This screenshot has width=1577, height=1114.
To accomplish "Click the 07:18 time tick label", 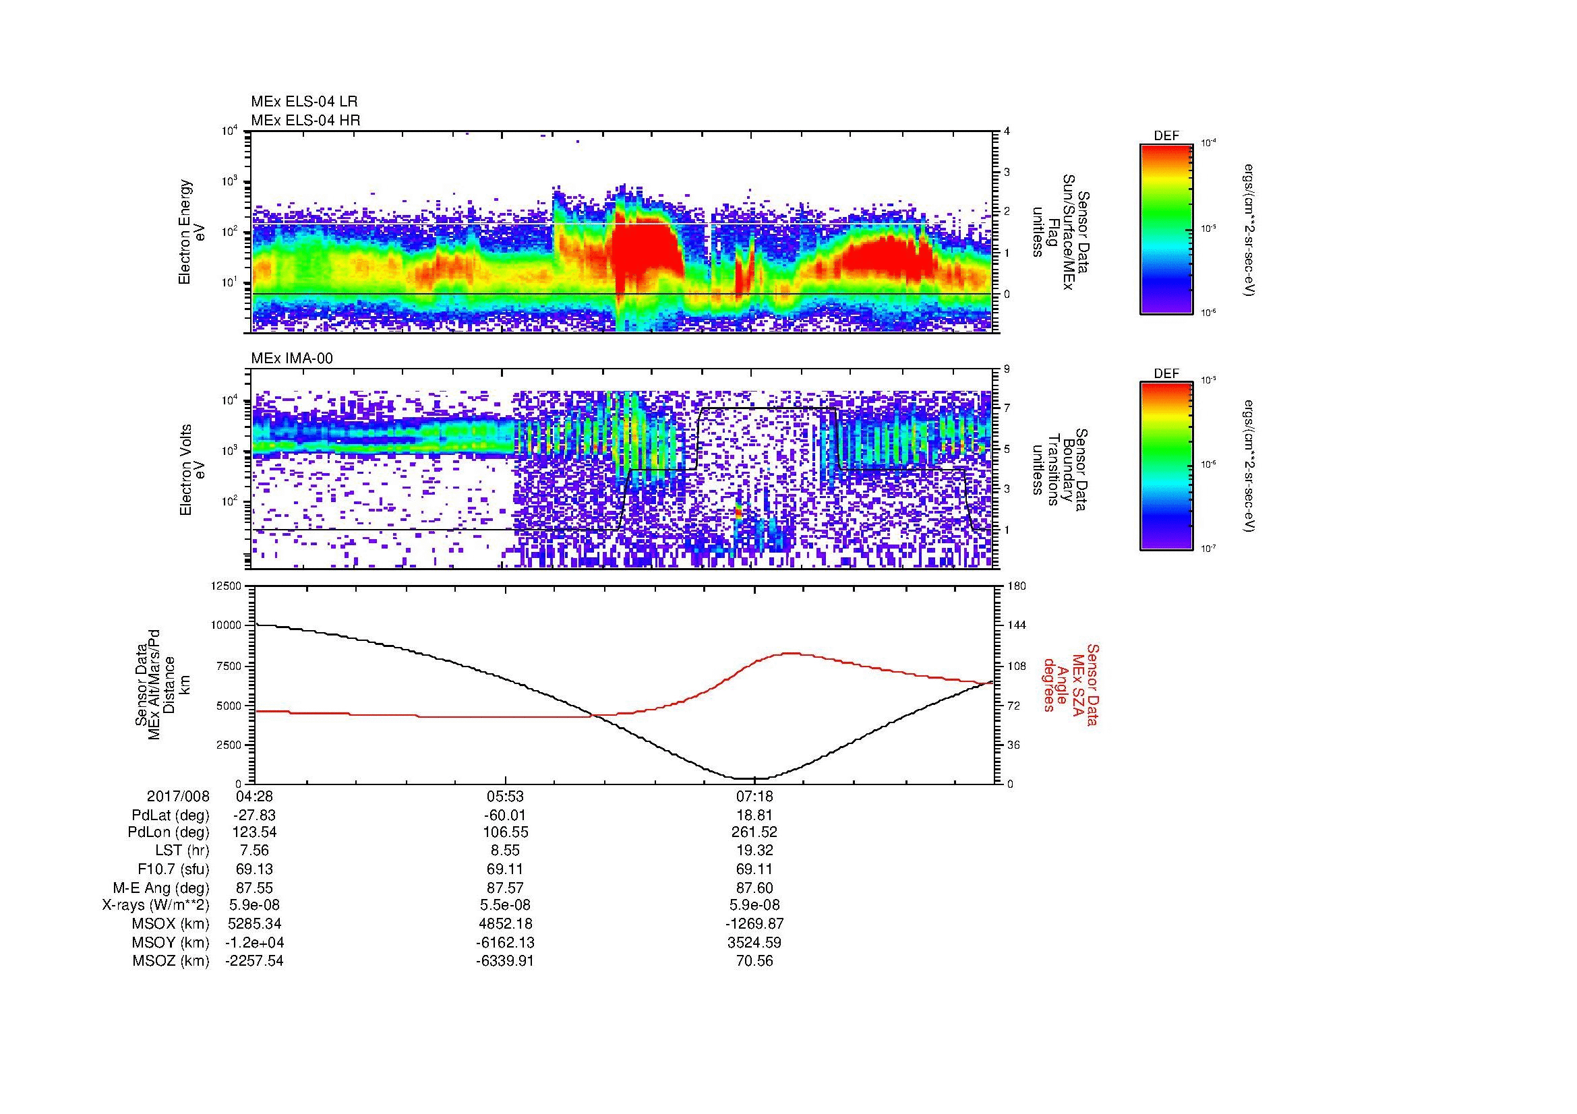I will (754, 797).
